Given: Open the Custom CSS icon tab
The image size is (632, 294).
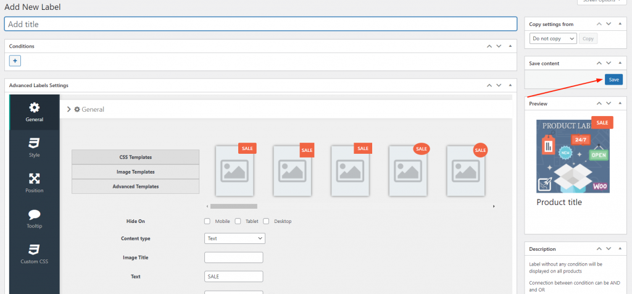Looking at the screenshot, I should [x=35, y=254].
